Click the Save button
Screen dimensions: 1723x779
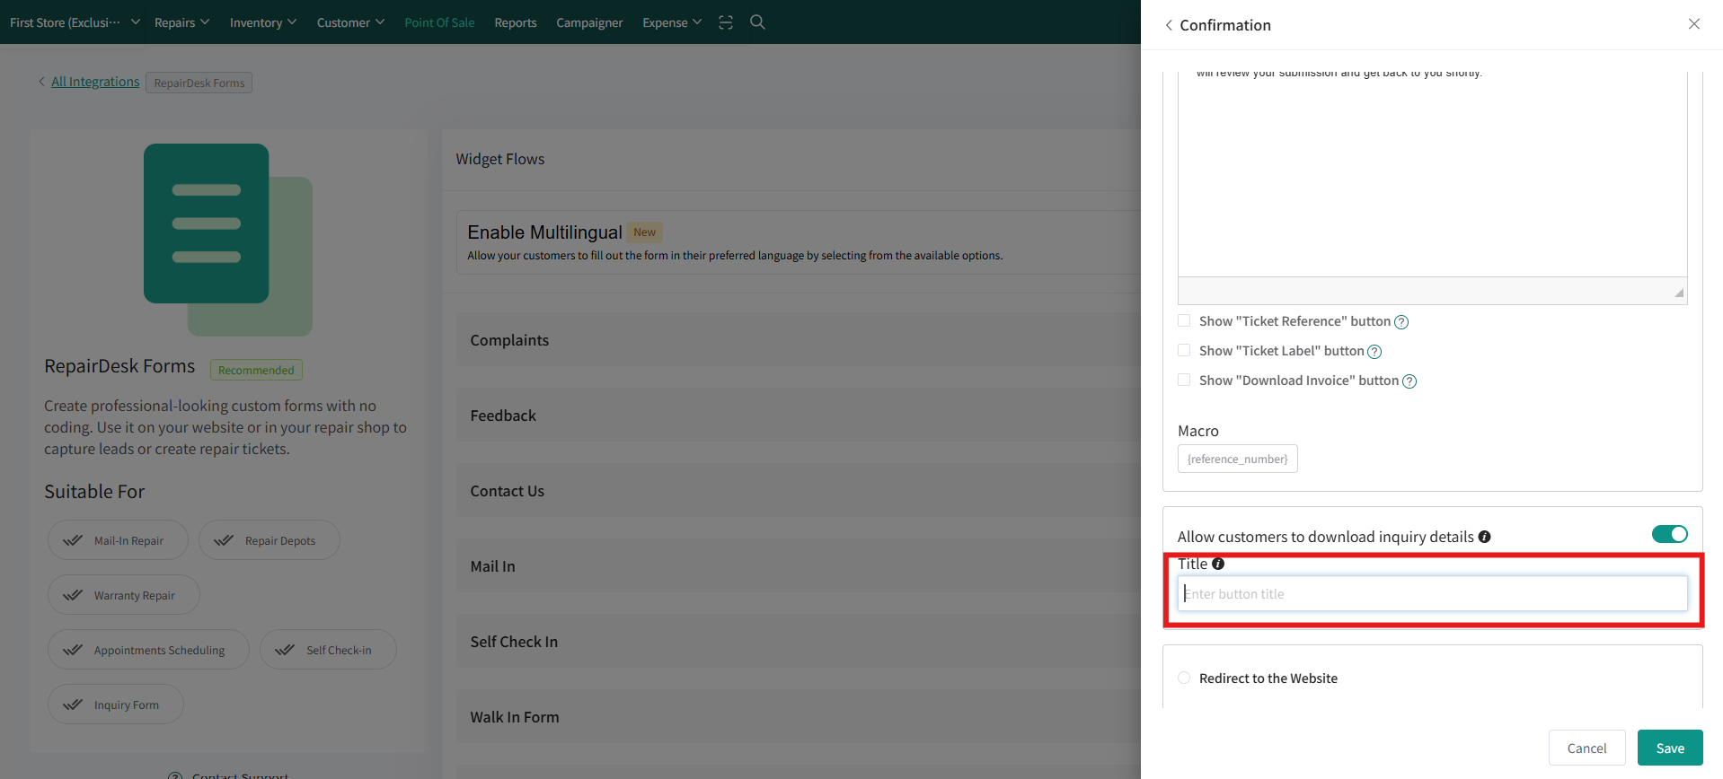tap(1670, 748)
